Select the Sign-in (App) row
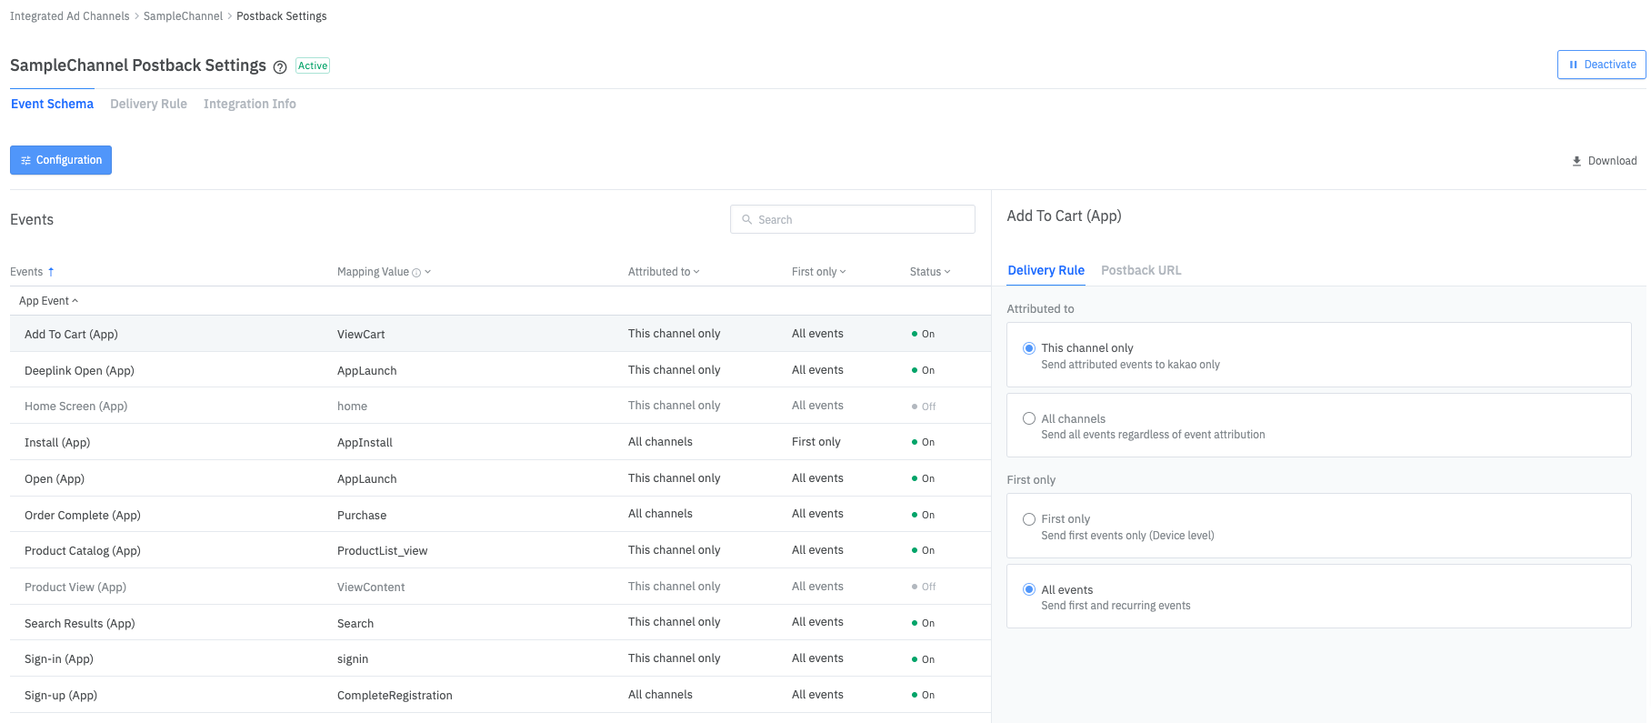The width and height of the screenshot is (1651, 723). (x=500, y=658)
